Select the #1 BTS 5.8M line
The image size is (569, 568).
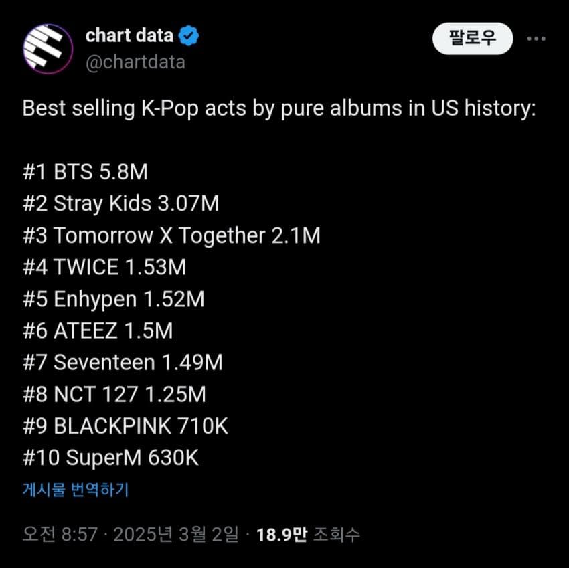(x=85, y=172)
